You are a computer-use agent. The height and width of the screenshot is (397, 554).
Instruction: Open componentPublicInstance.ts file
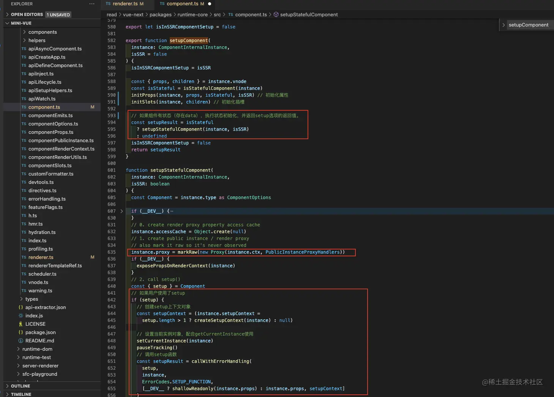point(61,141)
